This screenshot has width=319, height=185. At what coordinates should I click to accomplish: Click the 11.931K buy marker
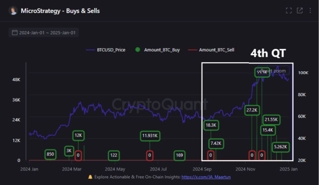pyautogui.click(x=150, y=136)
